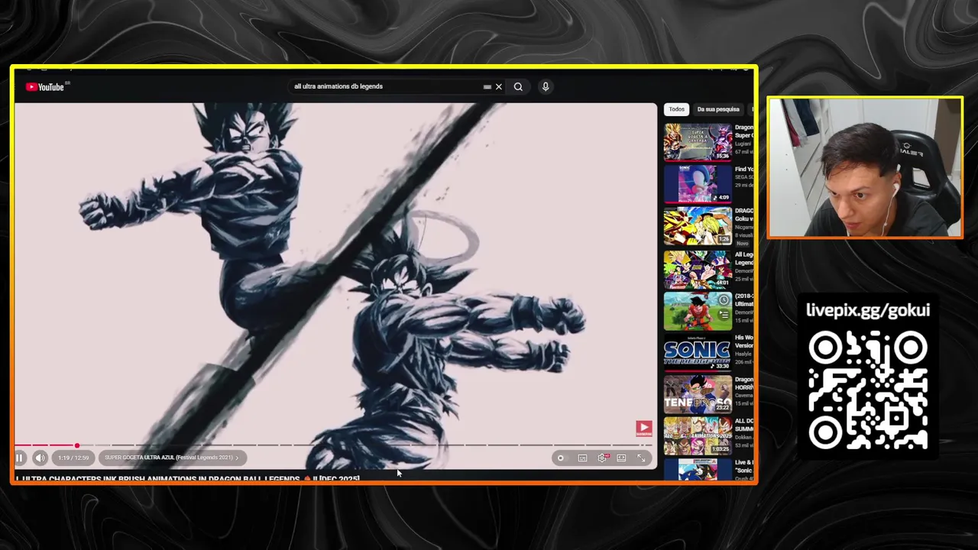Mute the video volume
This screenshot has height=550, width=978.
tap(40, 458)
